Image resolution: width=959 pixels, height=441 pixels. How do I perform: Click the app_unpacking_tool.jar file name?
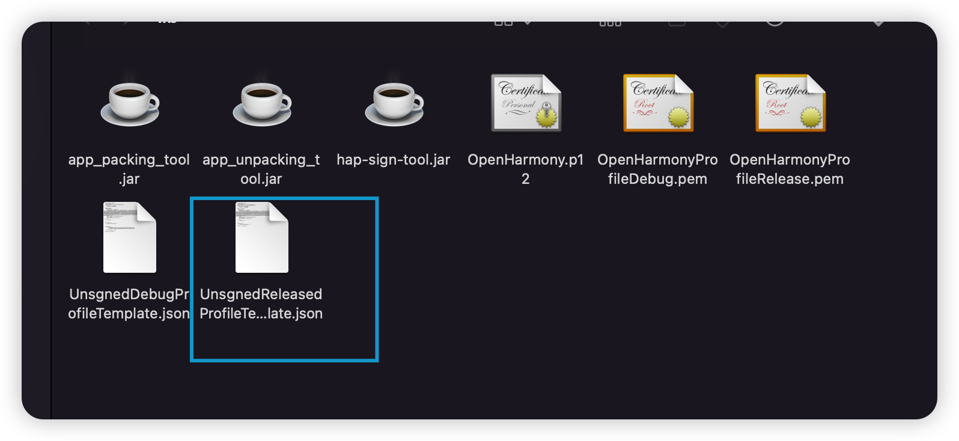[x=261, y=169]
